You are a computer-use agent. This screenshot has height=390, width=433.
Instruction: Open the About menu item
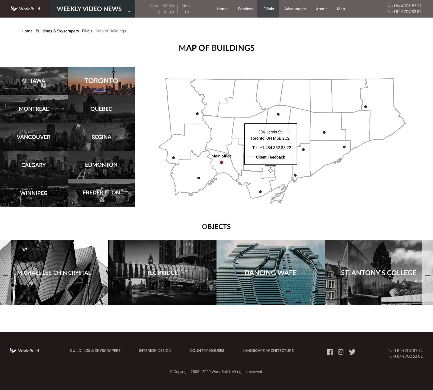(321, 9)
